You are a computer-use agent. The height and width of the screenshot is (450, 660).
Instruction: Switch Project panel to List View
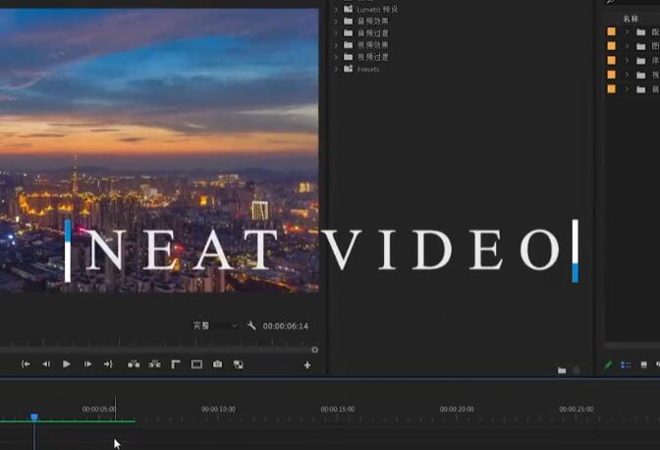coord(626,365)
